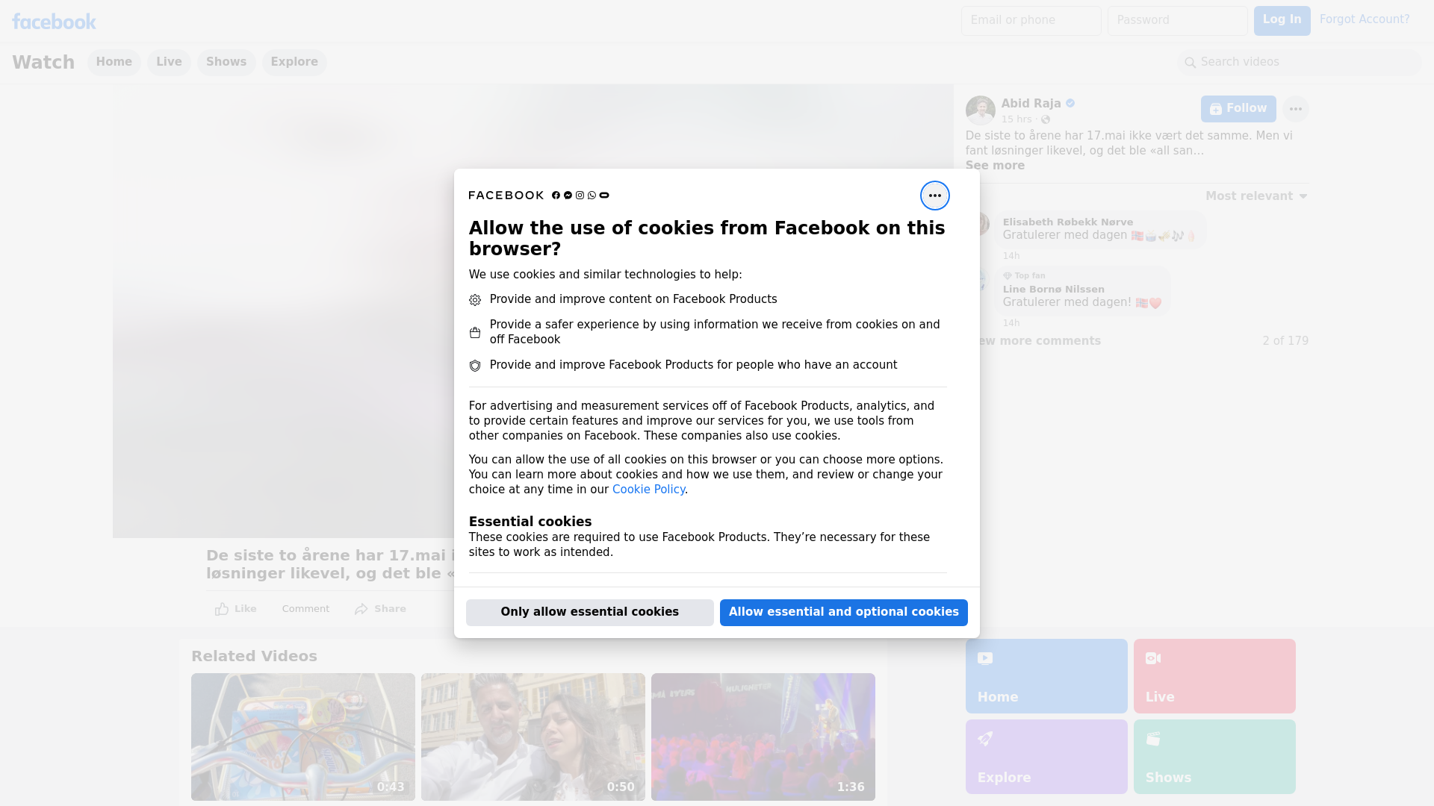Open the post options three-dot button

pyautogui.click(x=1296, y=109)
